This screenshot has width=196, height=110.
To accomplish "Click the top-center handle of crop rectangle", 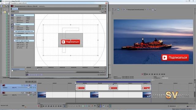I will pos(70,25).
